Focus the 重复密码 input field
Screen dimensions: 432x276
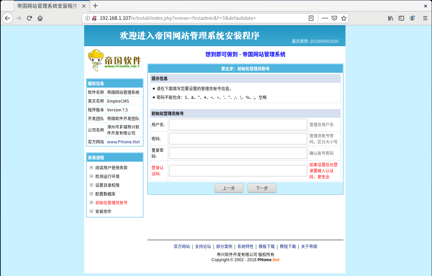[238, 153]
